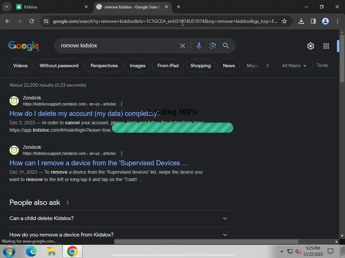Viewport: 345px width, 258px height.
Task: Go back to the previous page
Action: tap(7, 21)
